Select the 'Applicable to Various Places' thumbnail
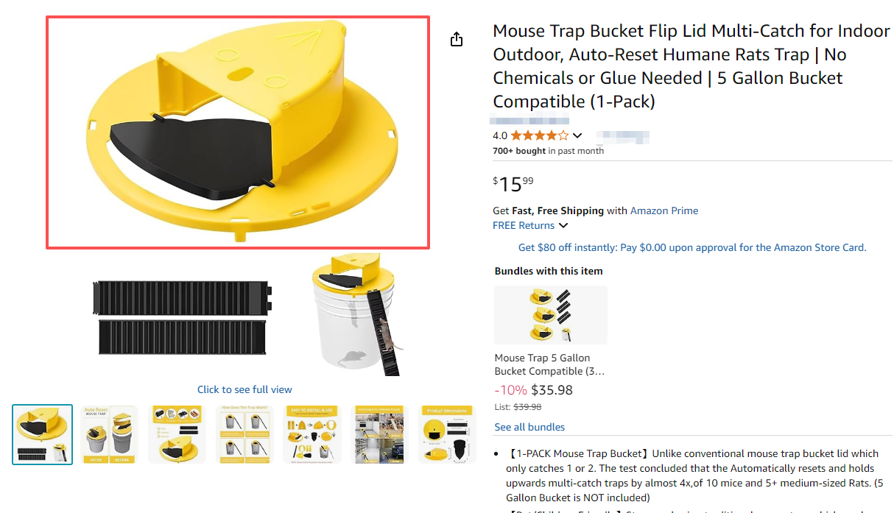The image size is (894, 513). point(379,434)
